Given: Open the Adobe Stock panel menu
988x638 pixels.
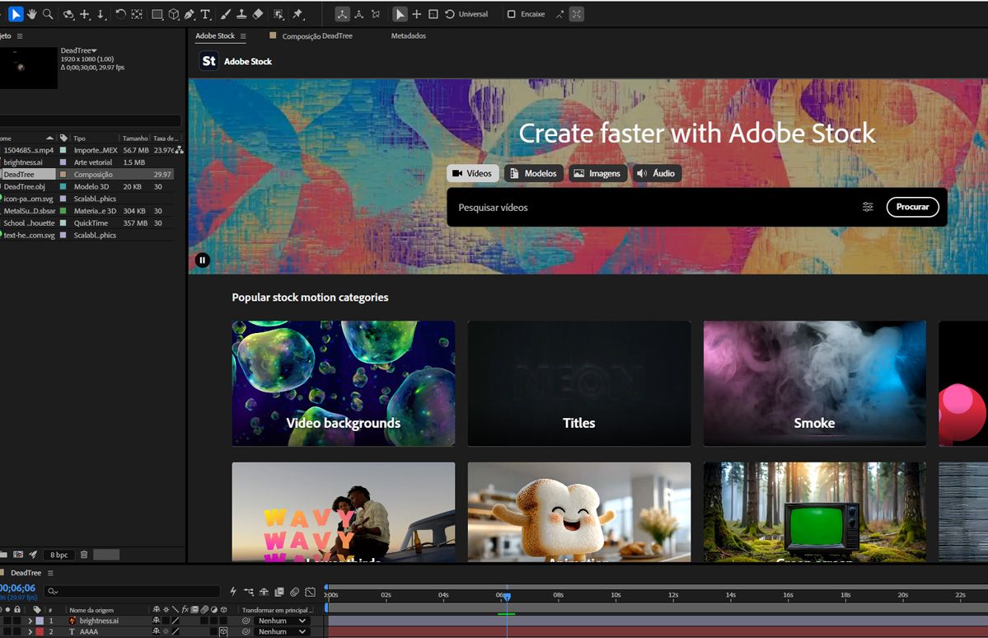Looking at the screenshot, I should (243, 36).
